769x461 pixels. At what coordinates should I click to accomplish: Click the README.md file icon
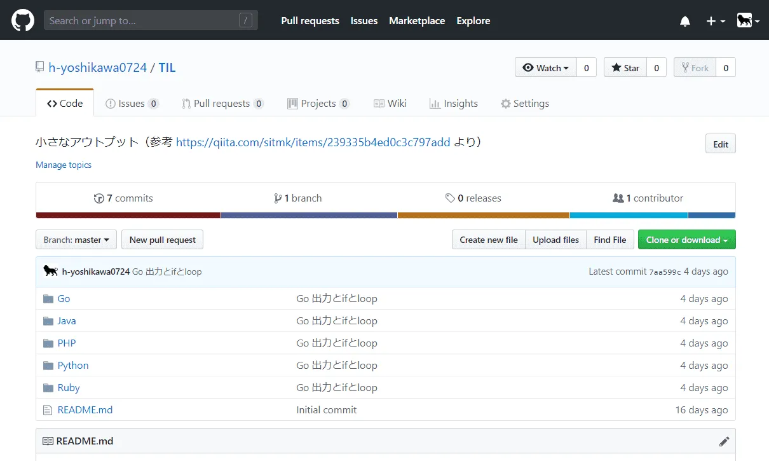point(48,410)
